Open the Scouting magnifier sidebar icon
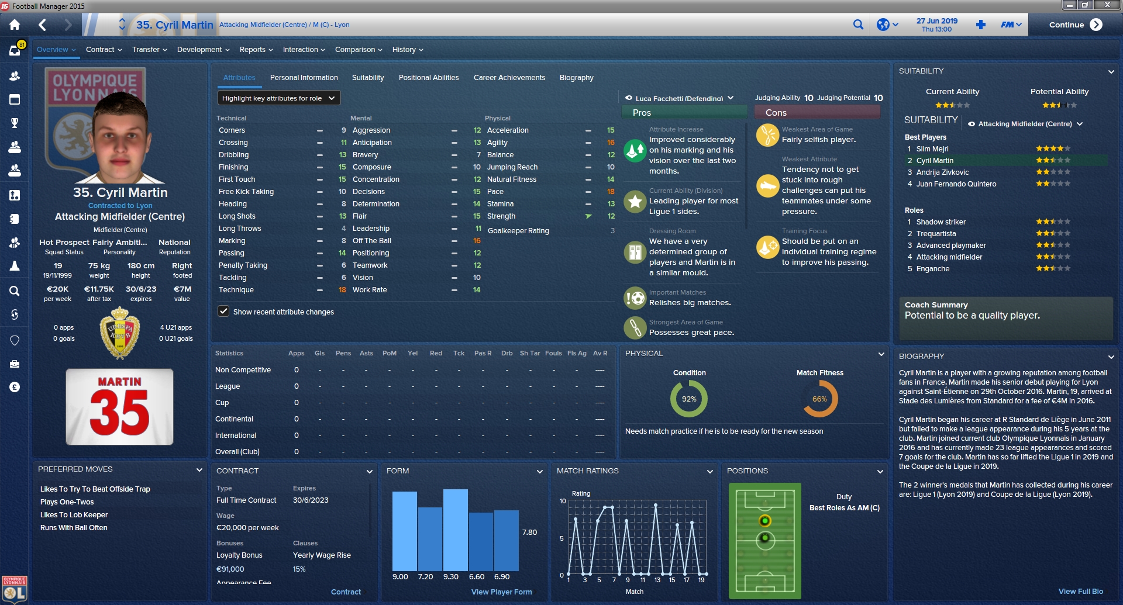The image size is (1123, 605). coord(15,291)
